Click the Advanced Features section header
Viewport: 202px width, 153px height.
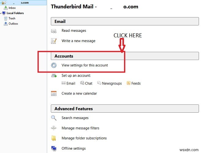tap(125, 108)
